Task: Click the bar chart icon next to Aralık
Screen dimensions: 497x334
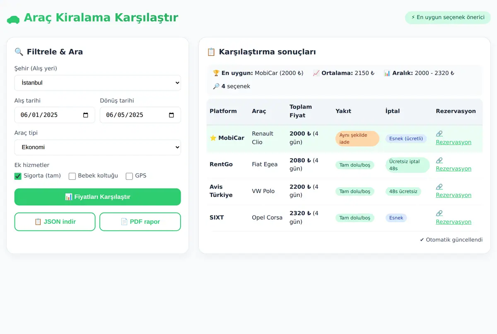Action: click(387, 73)
